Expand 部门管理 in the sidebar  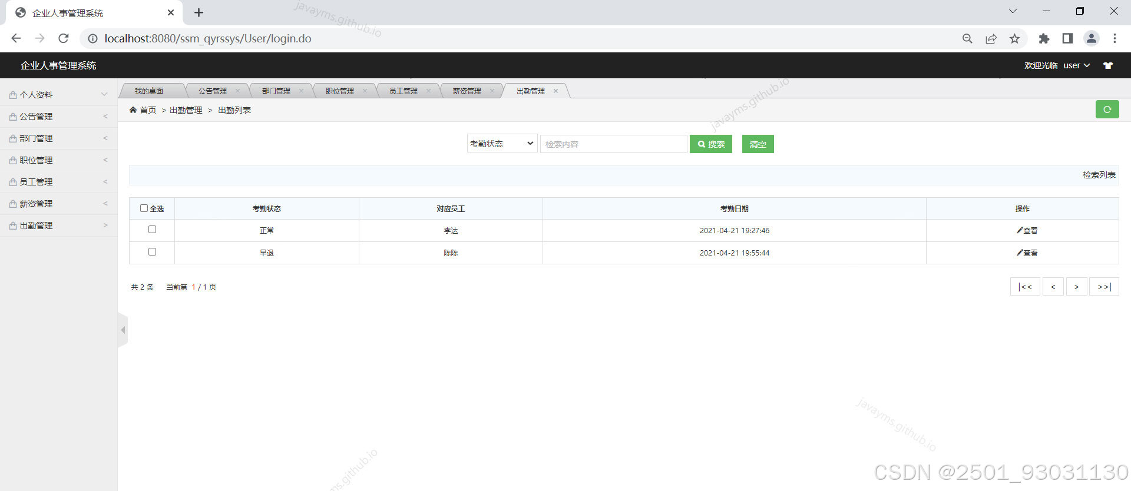(x=59, y=138)
